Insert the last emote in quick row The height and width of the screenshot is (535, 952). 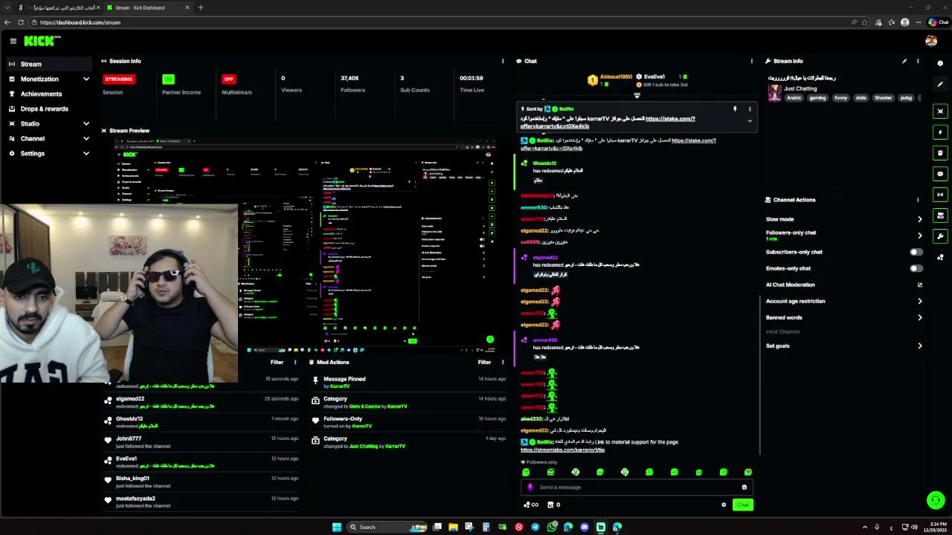748,472
